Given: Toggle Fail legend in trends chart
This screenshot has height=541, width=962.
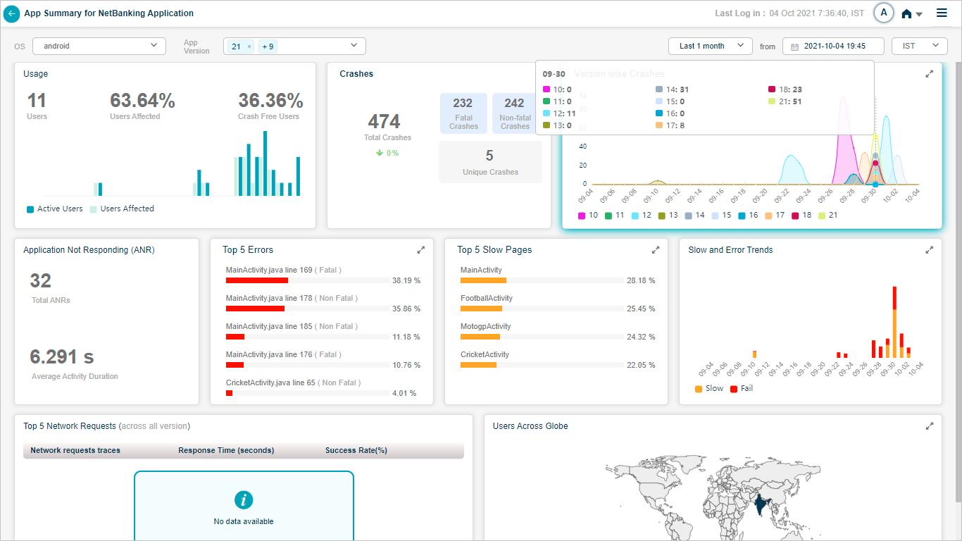Looking at the screenshot, I should [x=742, y=388].
